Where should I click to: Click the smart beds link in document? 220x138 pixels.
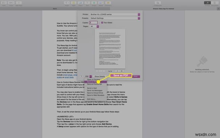[69, 77]
